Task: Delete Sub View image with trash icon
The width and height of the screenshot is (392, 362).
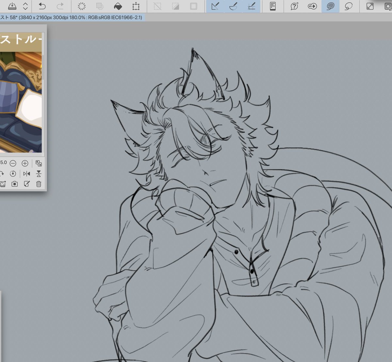Action: [x=39, y=184]
